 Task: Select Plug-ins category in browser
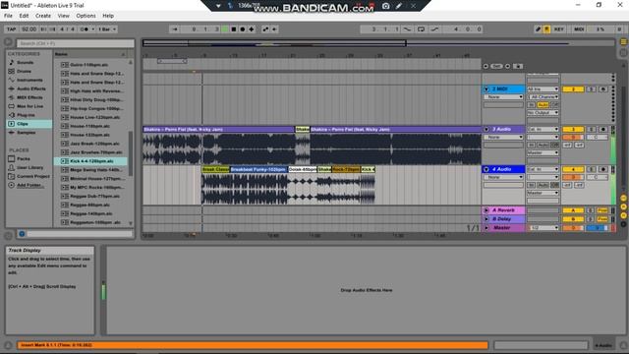tap(26, 115)
